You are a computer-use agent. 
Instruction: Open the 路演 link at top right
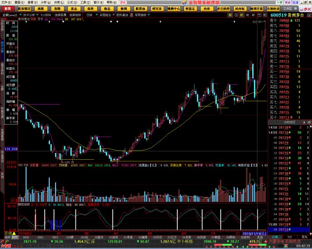[x=295, y=3]
